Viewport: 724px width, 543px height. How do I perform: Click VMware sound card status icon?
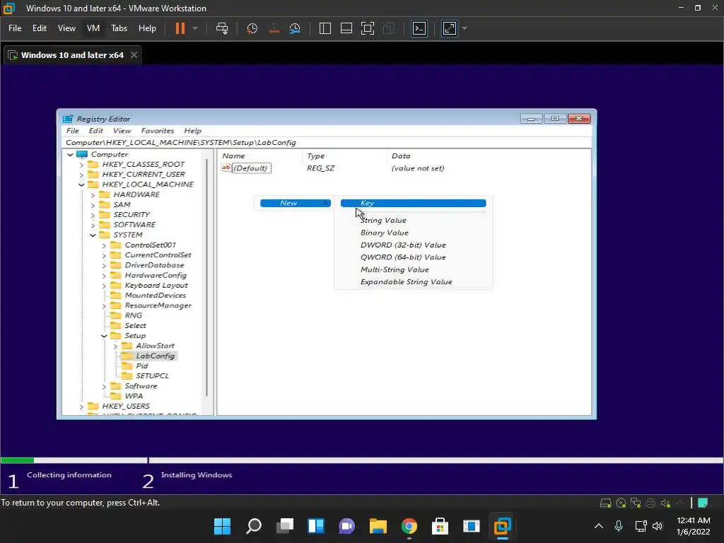pyautogui.click(x=665, y=503)
